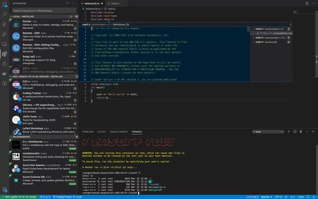
Task: Open Source Control view in activity bar
Action: [4, 24]
